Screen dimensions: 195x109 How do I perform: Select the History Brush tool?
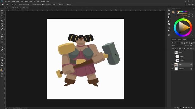coord(2,37)
